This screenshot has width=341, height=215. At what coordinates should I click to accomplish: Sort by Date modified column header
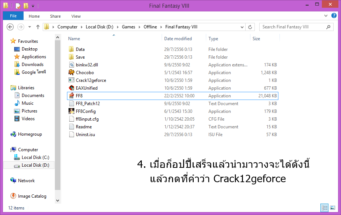[x=178, y=39]
